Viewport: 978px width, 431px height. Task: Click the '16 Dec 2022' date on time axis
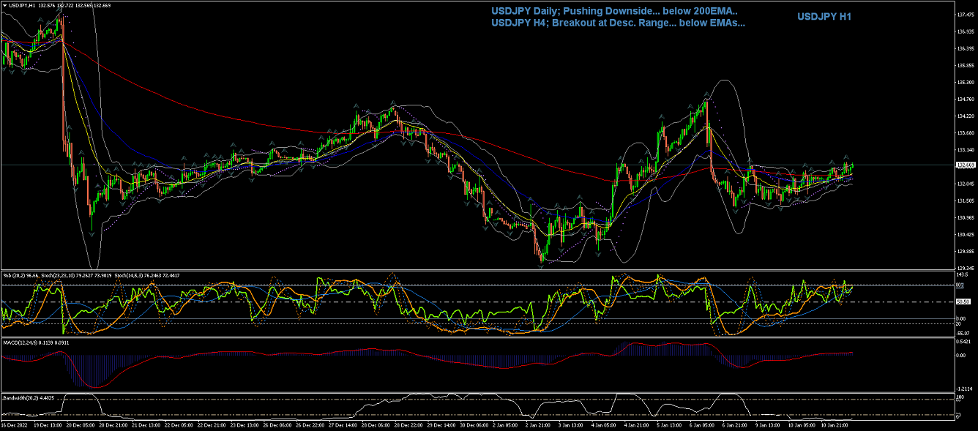tap(14, 424)
